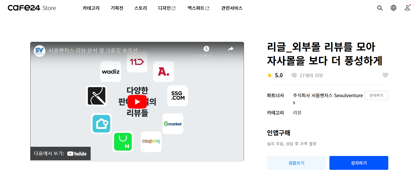414x190 pixels.
Task: Click the video title 서울벤처스 리뷰 분석
Action: pyautogui.click(x=93, y=51)
